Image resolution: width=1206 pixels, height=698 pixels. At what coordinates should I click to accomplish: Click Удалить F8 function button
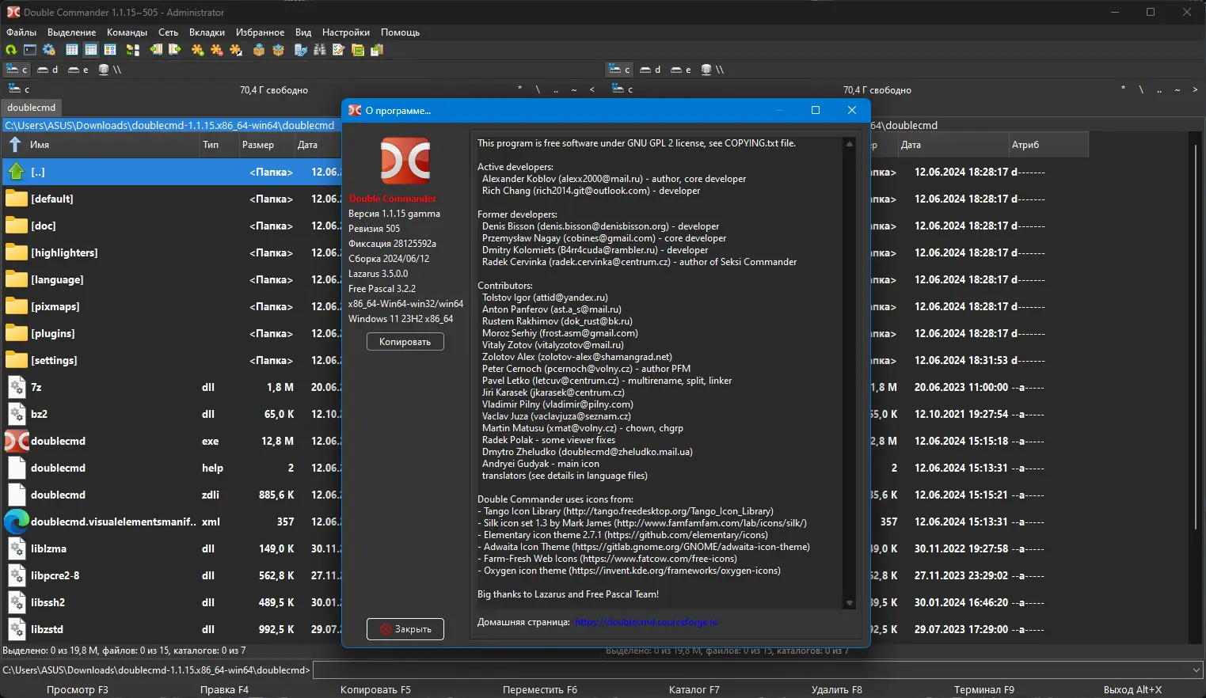[837, 690]
